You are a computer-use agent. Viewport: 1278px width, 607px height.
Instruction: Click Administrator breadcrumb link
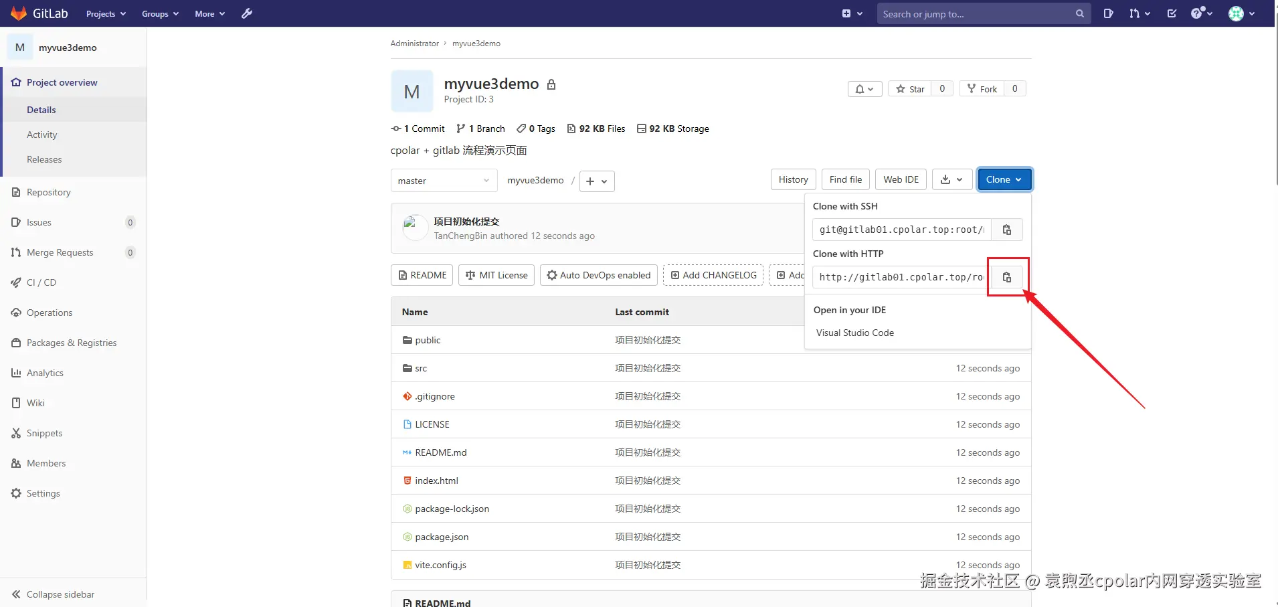point(415,44)
